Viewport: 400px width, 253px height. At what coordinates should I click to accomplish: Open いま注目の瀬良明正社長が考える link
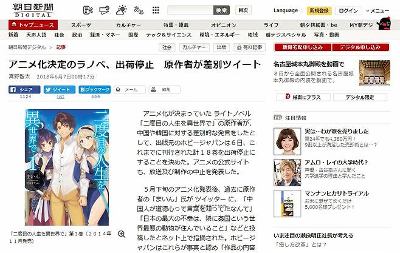[x=314, y=235]
